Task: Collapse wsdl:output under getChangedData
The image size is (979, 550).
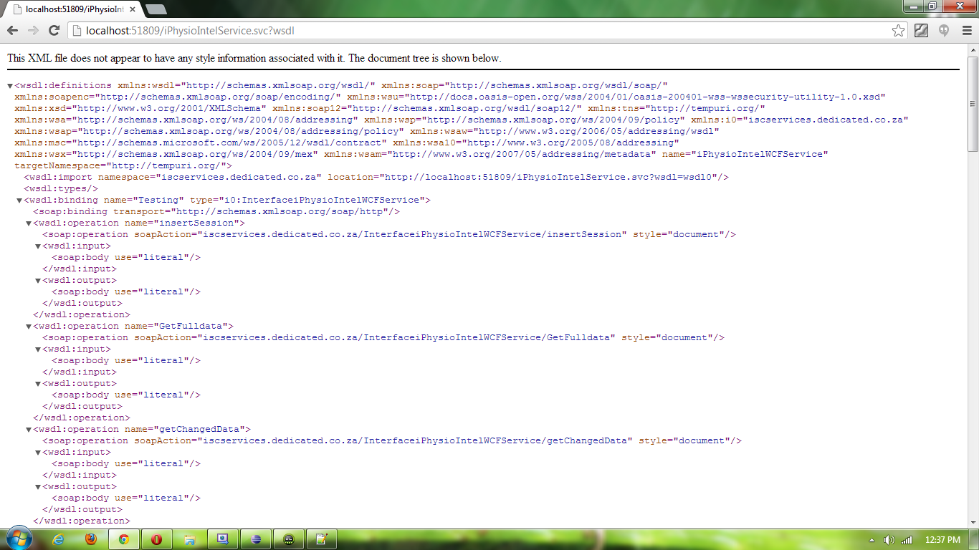Action: [38, 487]
